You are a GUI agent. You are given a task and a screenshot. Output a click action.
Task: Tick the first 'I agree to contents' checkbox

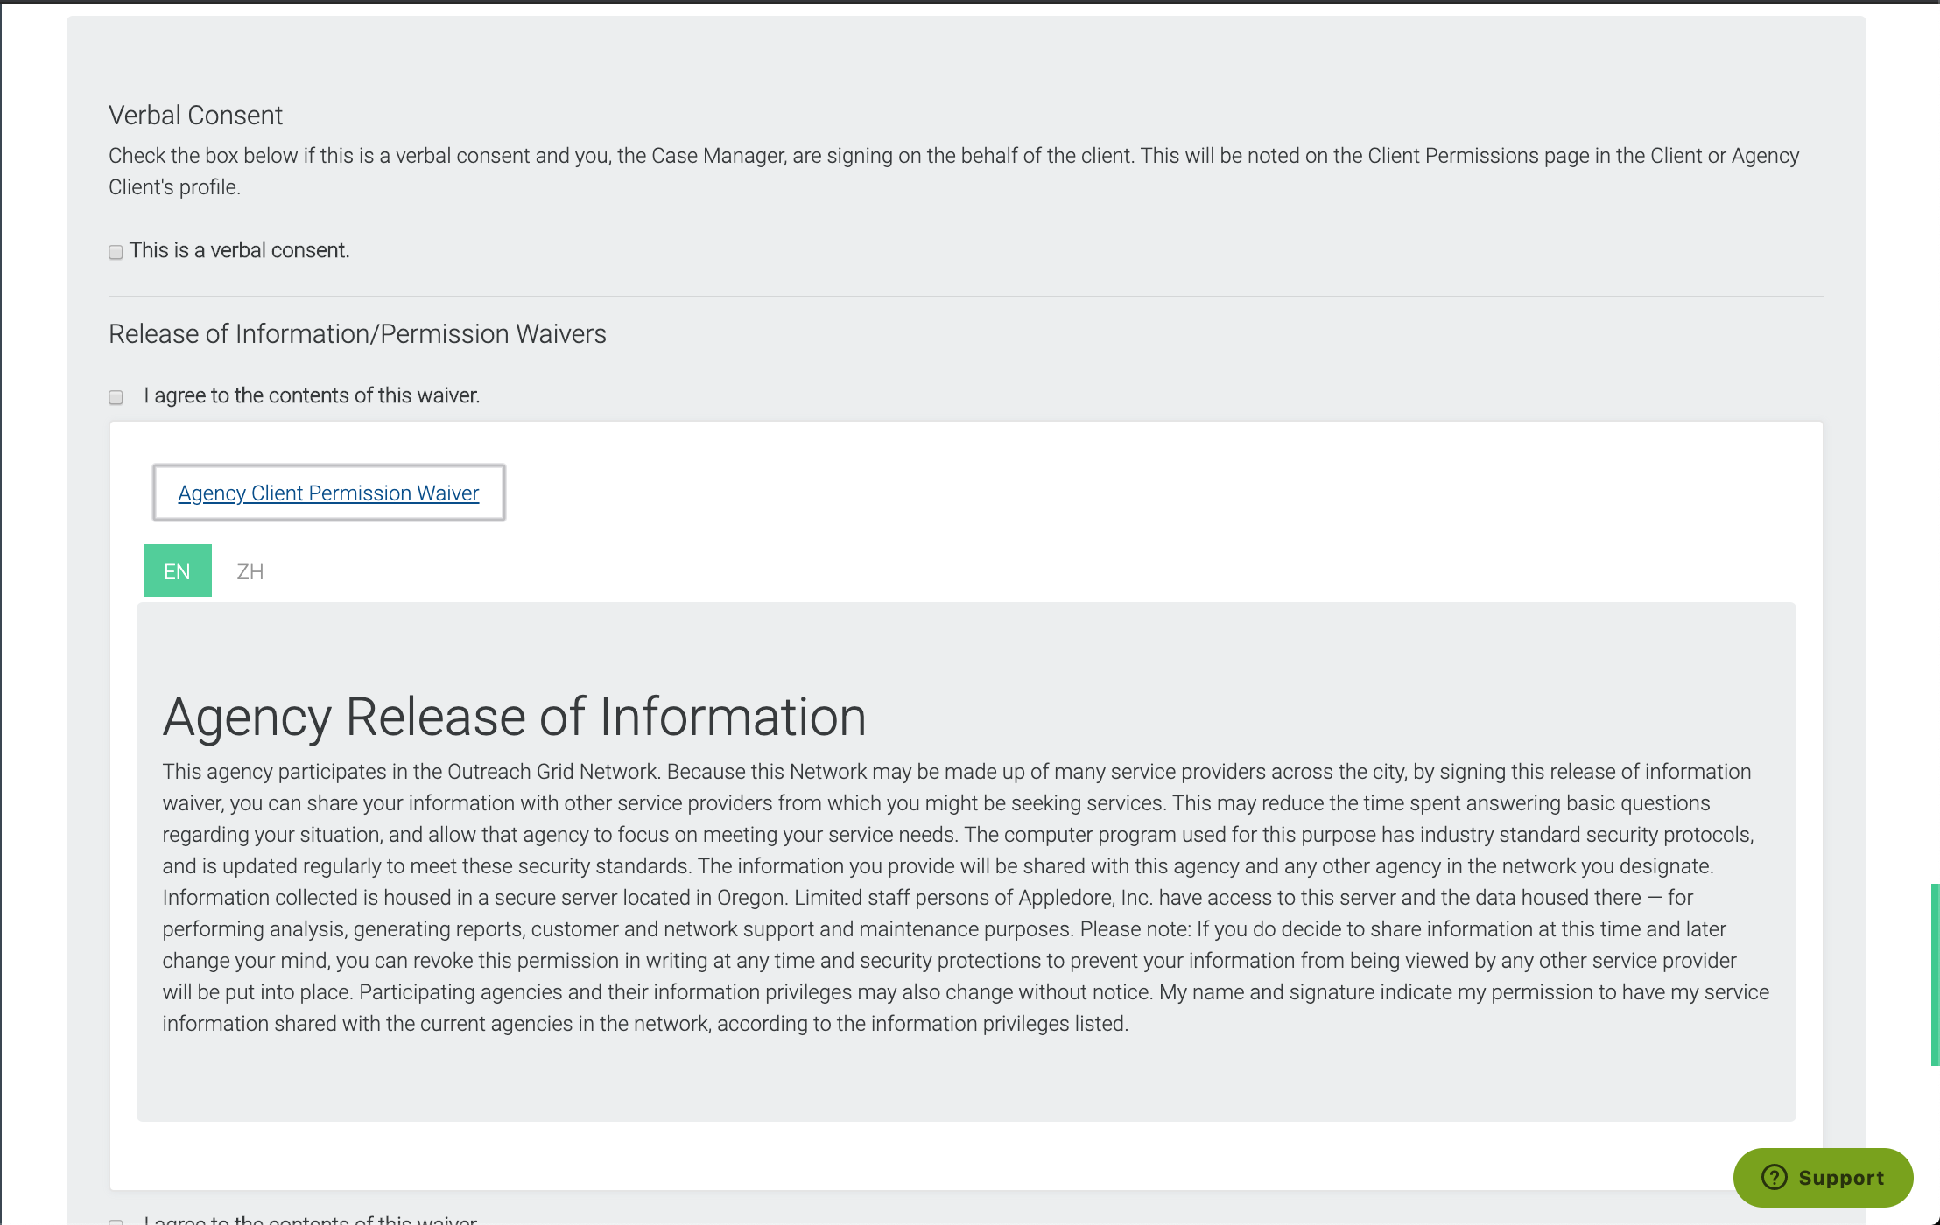tap(116, 397)
